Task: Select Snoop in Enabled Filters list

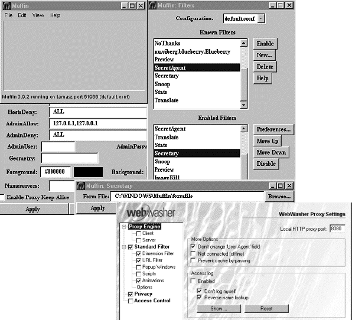Action: click(x=197, y=162)
